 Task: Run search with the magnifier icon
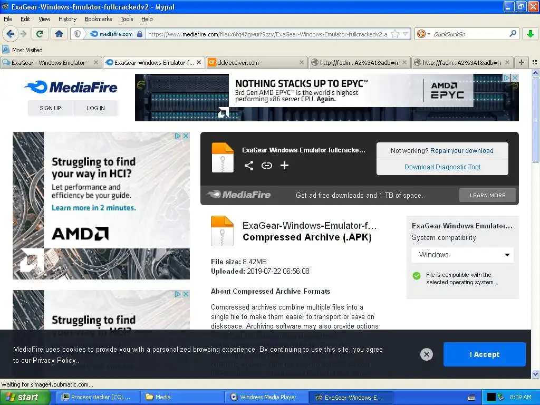513,34
